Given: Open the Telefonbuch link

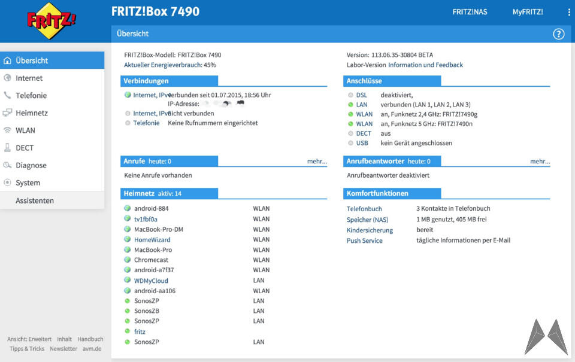Looking at the screenshot, I should [x=364, y=209].
